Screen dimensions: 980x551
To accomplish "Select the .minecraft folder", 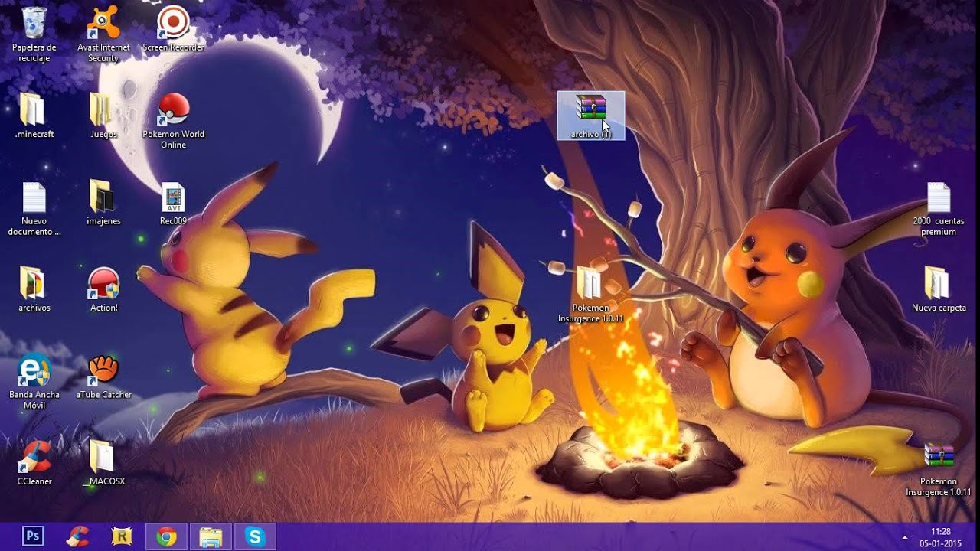I will [x=34, y=116].
